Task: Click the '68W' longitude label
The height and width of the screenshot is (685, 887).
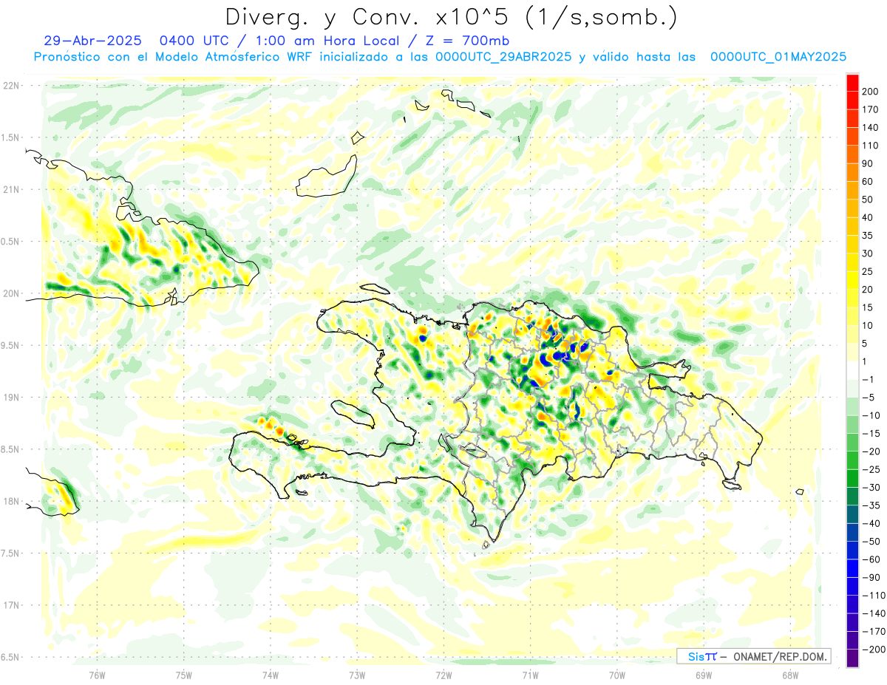Action: 790,675
